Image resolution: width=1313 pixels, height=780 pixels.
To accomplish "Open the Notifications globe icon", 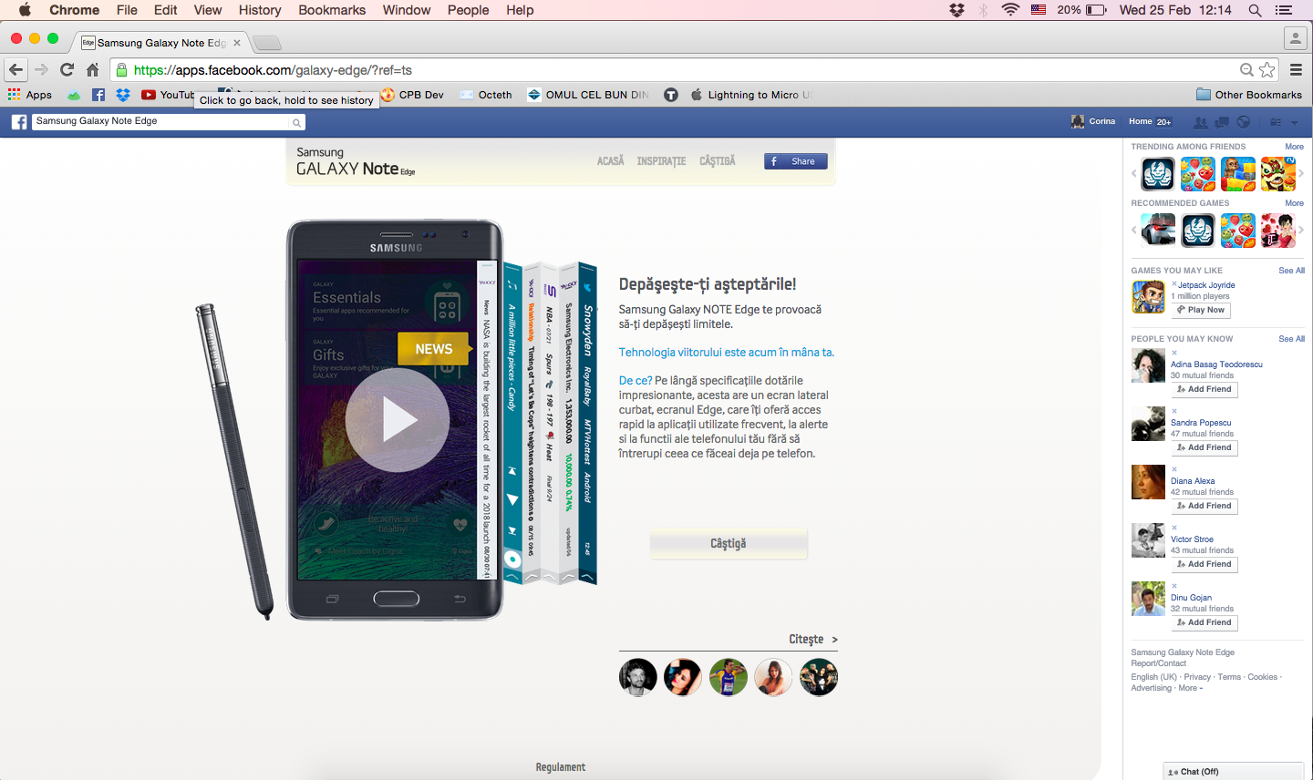I will 1244,122.
